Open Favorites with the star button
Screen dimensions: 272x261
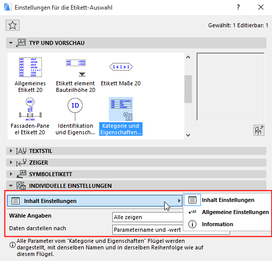[x=13, y=25]
